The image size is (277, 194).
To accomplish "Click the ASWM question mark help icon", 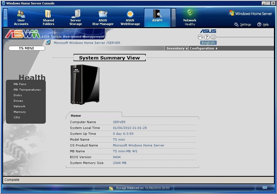I will tap(207, 37).
